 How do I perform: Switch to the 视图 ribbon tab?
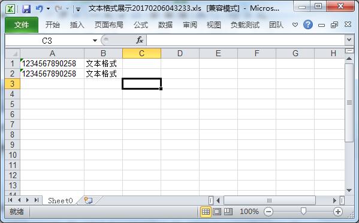(x=213, y=25)
